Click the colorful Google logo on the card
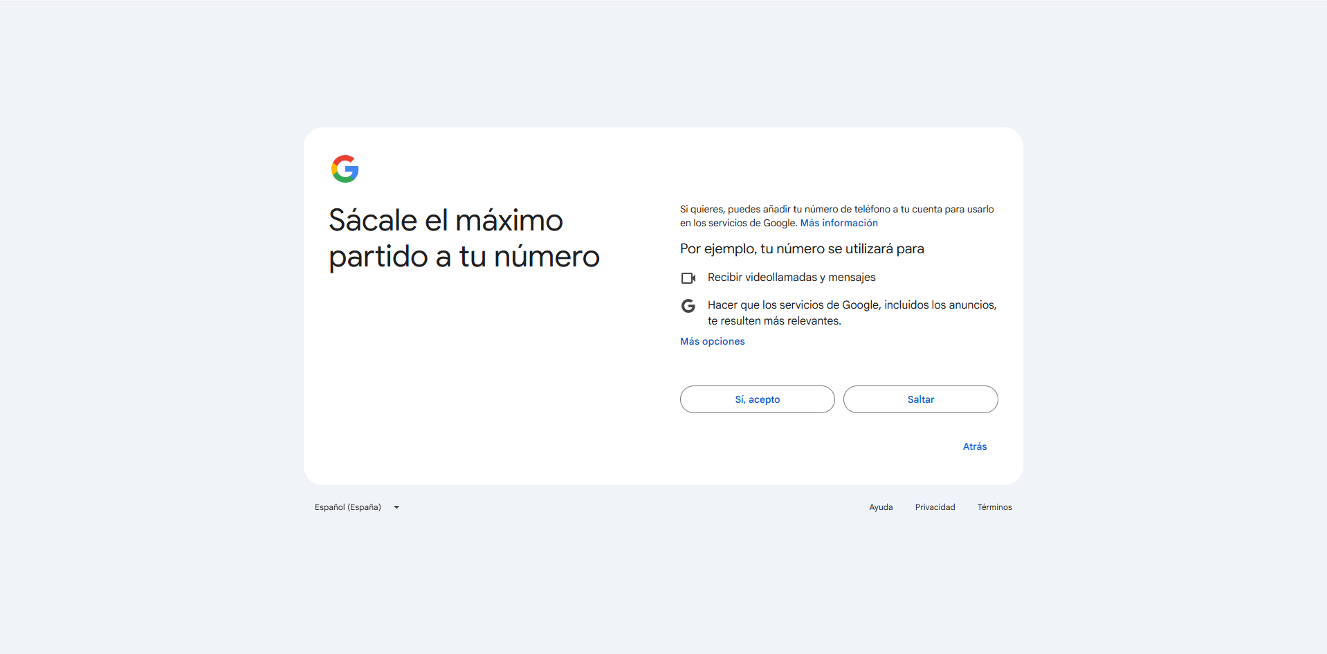1327x654 pixels. tap(345, 169)
